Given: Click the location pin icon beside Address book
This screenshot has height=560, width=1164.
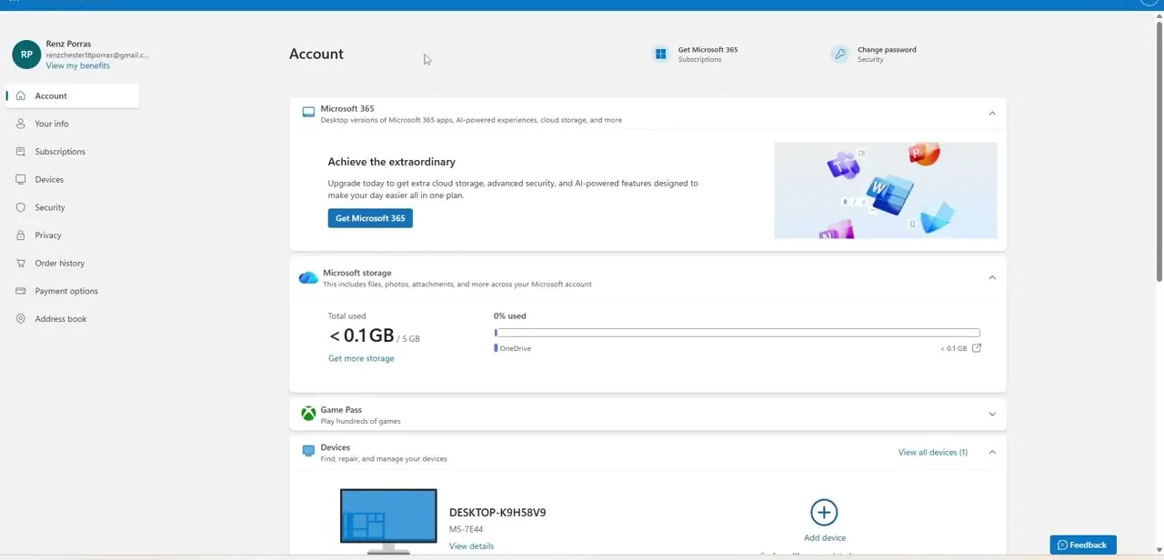Looking at the screenshot, I should click(x=21, y=319).
